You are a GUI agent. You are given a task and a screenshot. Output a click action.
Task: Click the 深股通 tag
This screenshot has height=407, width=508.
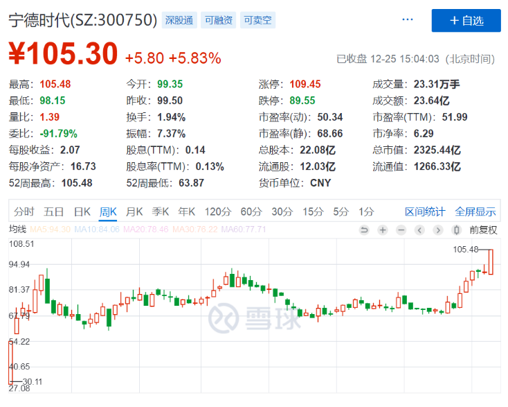coord(179,20)
